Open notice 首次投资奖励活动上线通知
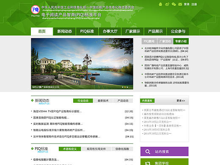The width and height of the screenshot is (220, 165). [159, 114]
